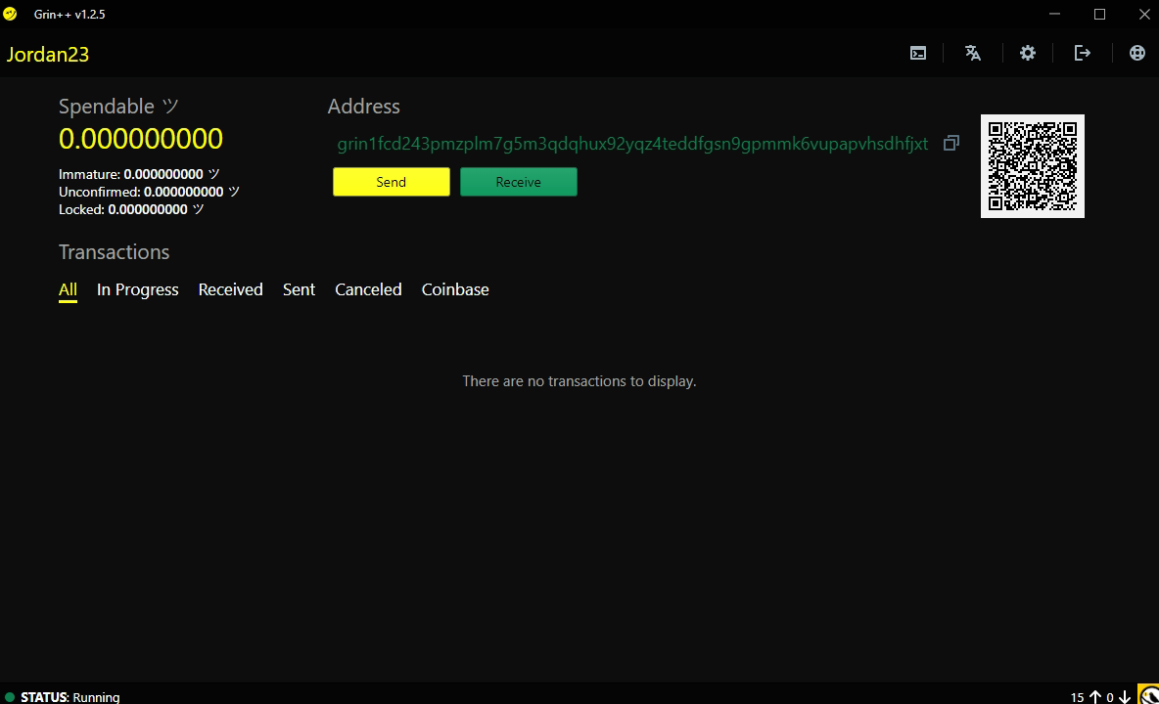Switch to the Sent tab
The width and height of the screenshot is (1159, 704).
point(299,290)
